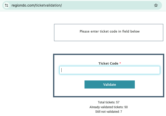The height and width of the screenshot is (116, 166).
Task: Click the number 50 of validated tickets
Action: 126,107
